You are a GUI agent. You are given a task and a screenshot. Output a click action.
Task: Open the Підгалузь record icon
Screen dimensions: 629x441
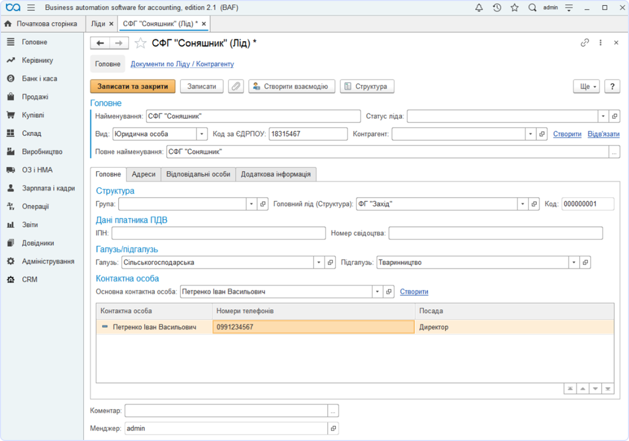(586, 262)
